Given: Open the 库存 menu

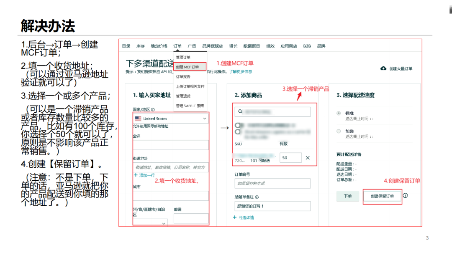Looking at the screenshot, I should click(x=140, y=46).
